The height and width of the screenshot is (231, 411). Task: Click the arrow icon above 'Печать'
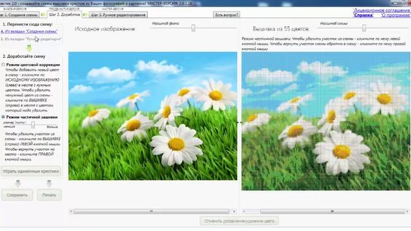[49, 184]
